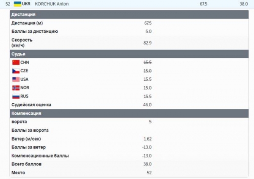Click the struck-out CHN score 15.5
254x179 pixels.
(x=148, y=62)
